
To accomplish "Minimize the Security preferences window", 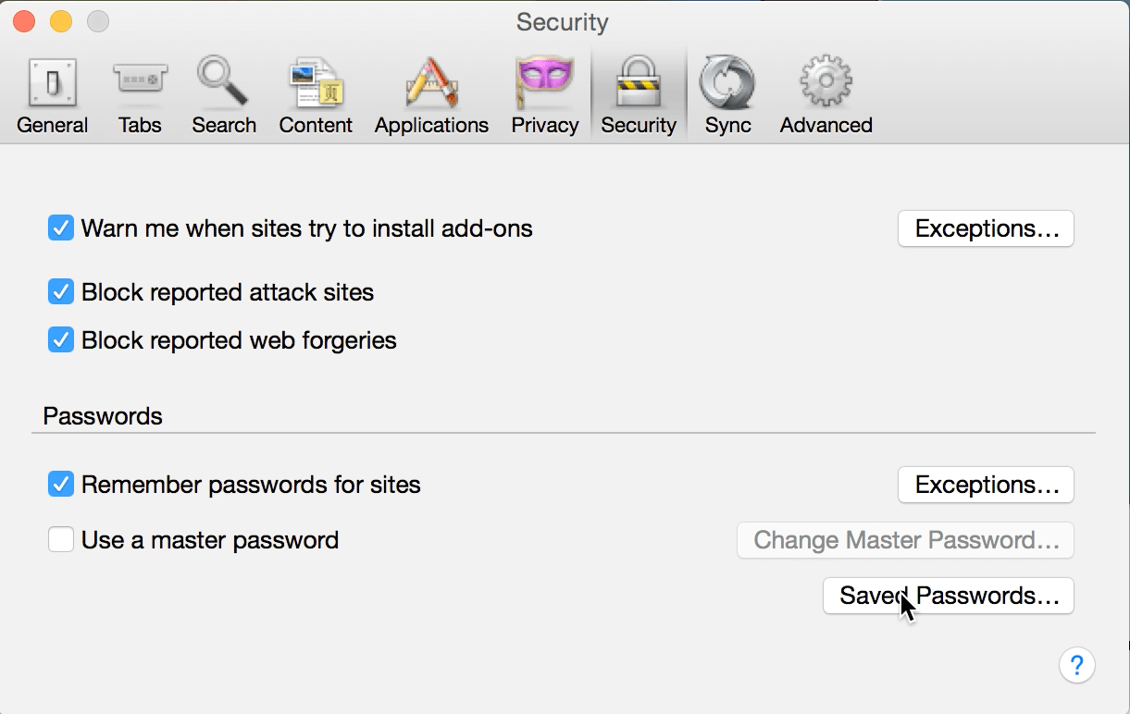I will pyautogui.click(x=60, y=20).
